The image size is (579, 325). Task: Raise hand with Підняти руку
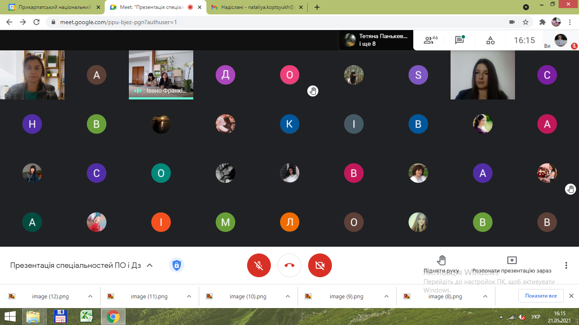pyautogui.click(x=441, y=264)
